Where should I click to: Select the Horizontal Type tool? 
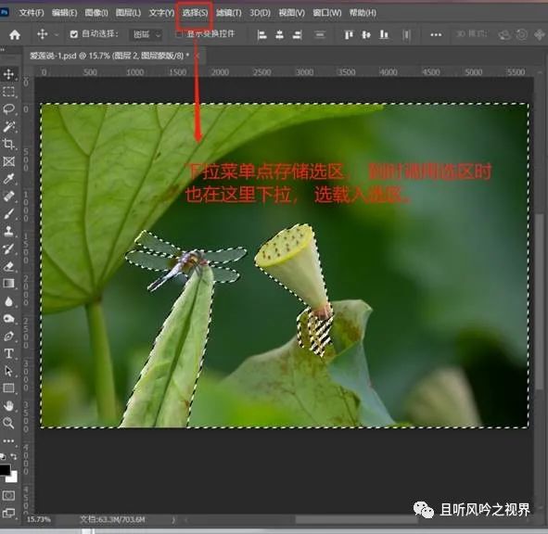pyautogui.click(x=8, y=353)
